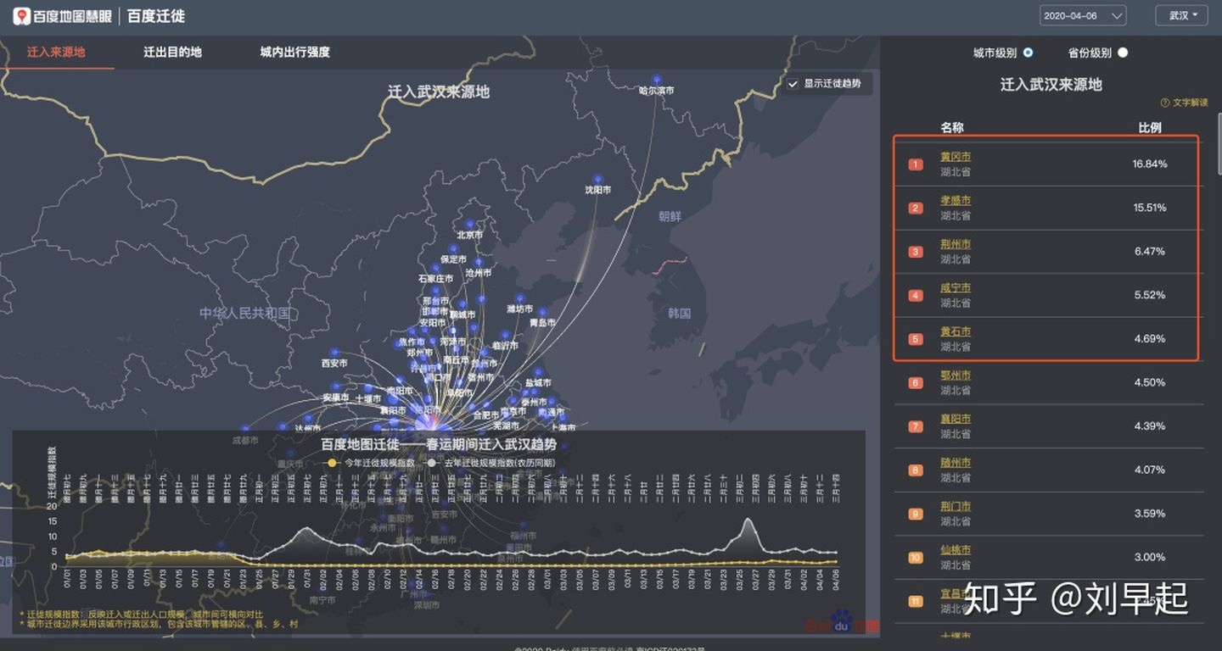This screenshot has width=1222, height=651.
Task: Select the 省份级别 radio button
Action: coord(1123,53)
